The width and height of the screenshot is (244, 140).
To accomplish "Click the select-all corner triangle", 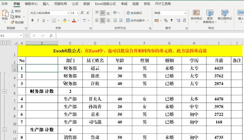I will 15,43.
